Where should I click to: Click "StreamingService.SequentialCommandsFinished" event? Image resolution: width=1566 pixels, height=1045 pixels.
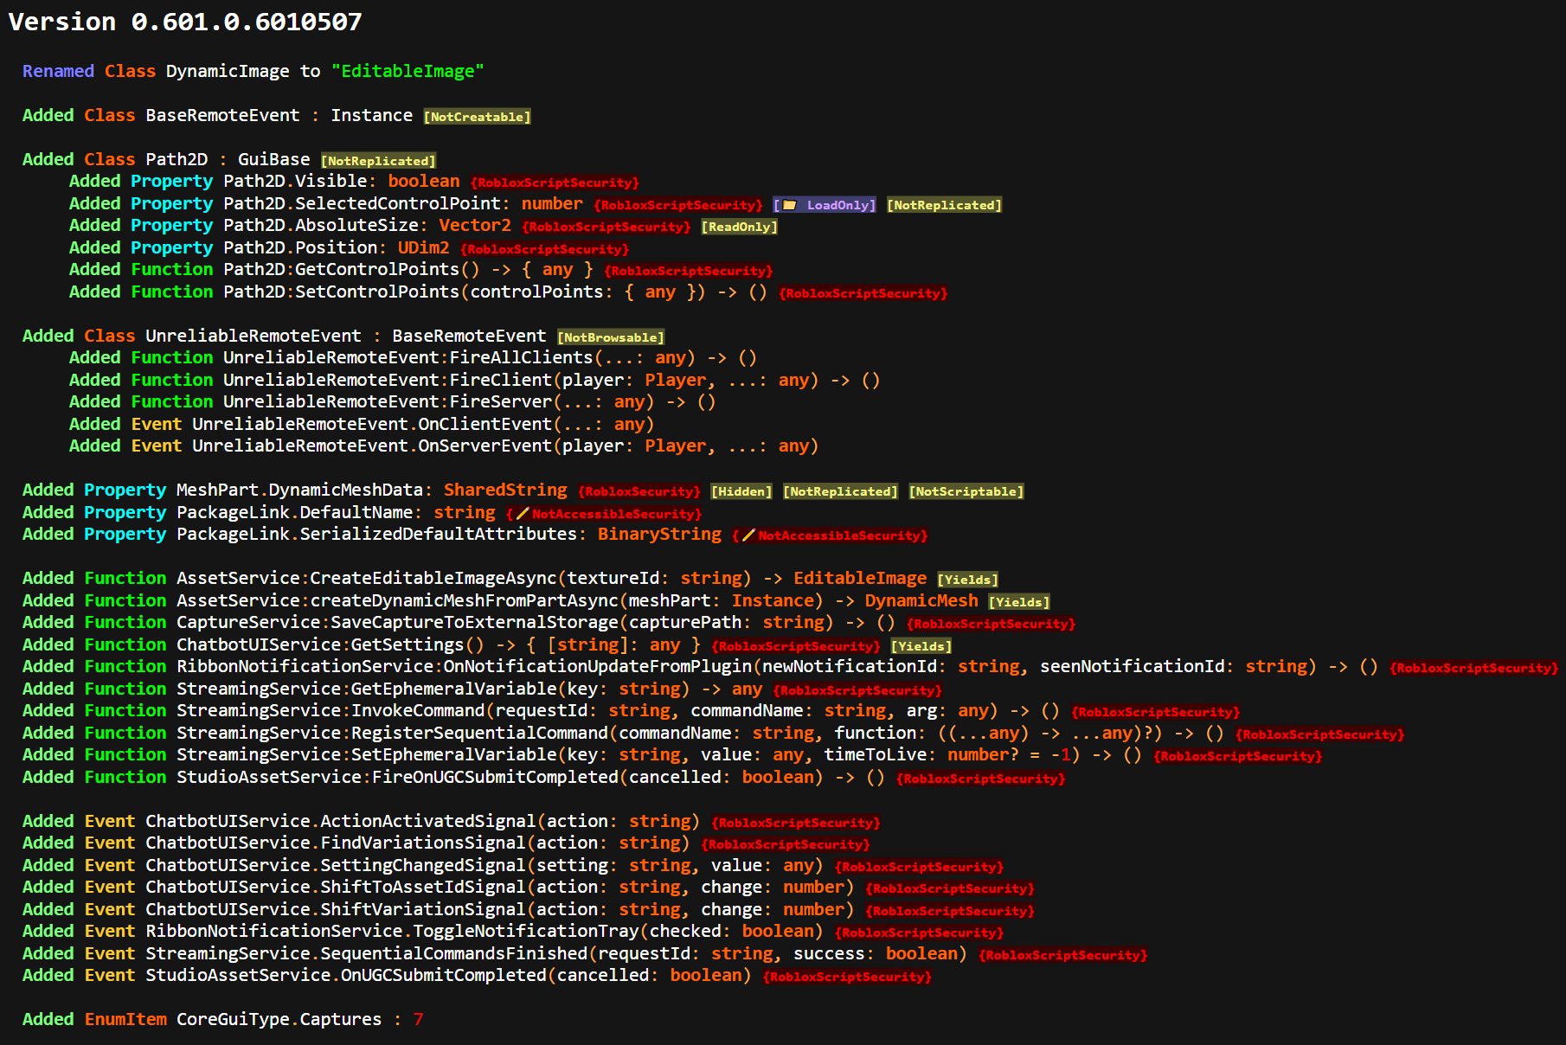367,953
